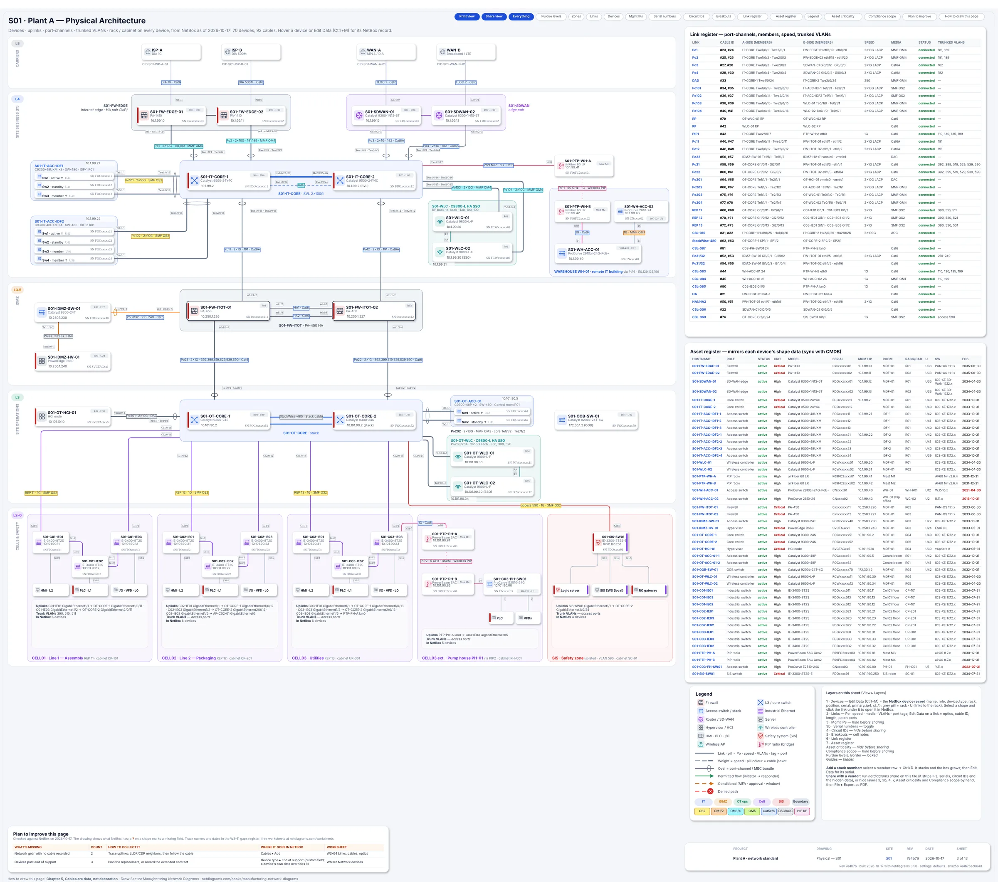This screenshot has height=882, width=998.
Task: Toggle the Purdue levels layer pill
Action: (x=551, y=17)
